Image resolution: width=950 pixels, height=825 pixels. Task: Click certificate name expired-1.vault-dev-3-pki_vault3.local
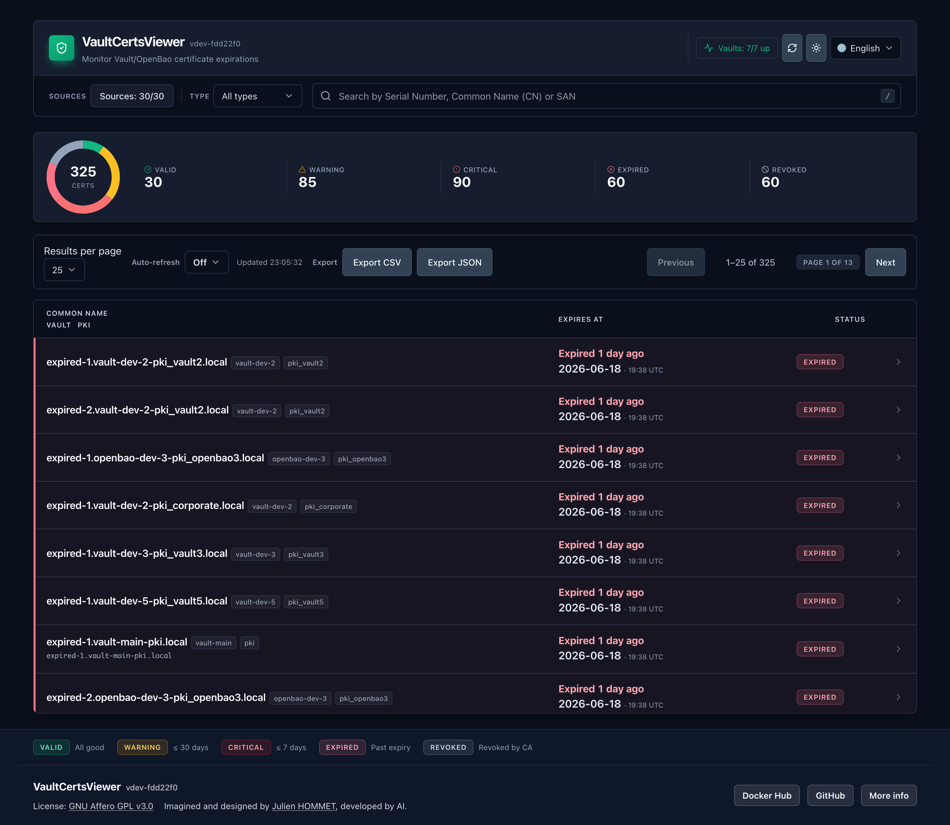137,553
